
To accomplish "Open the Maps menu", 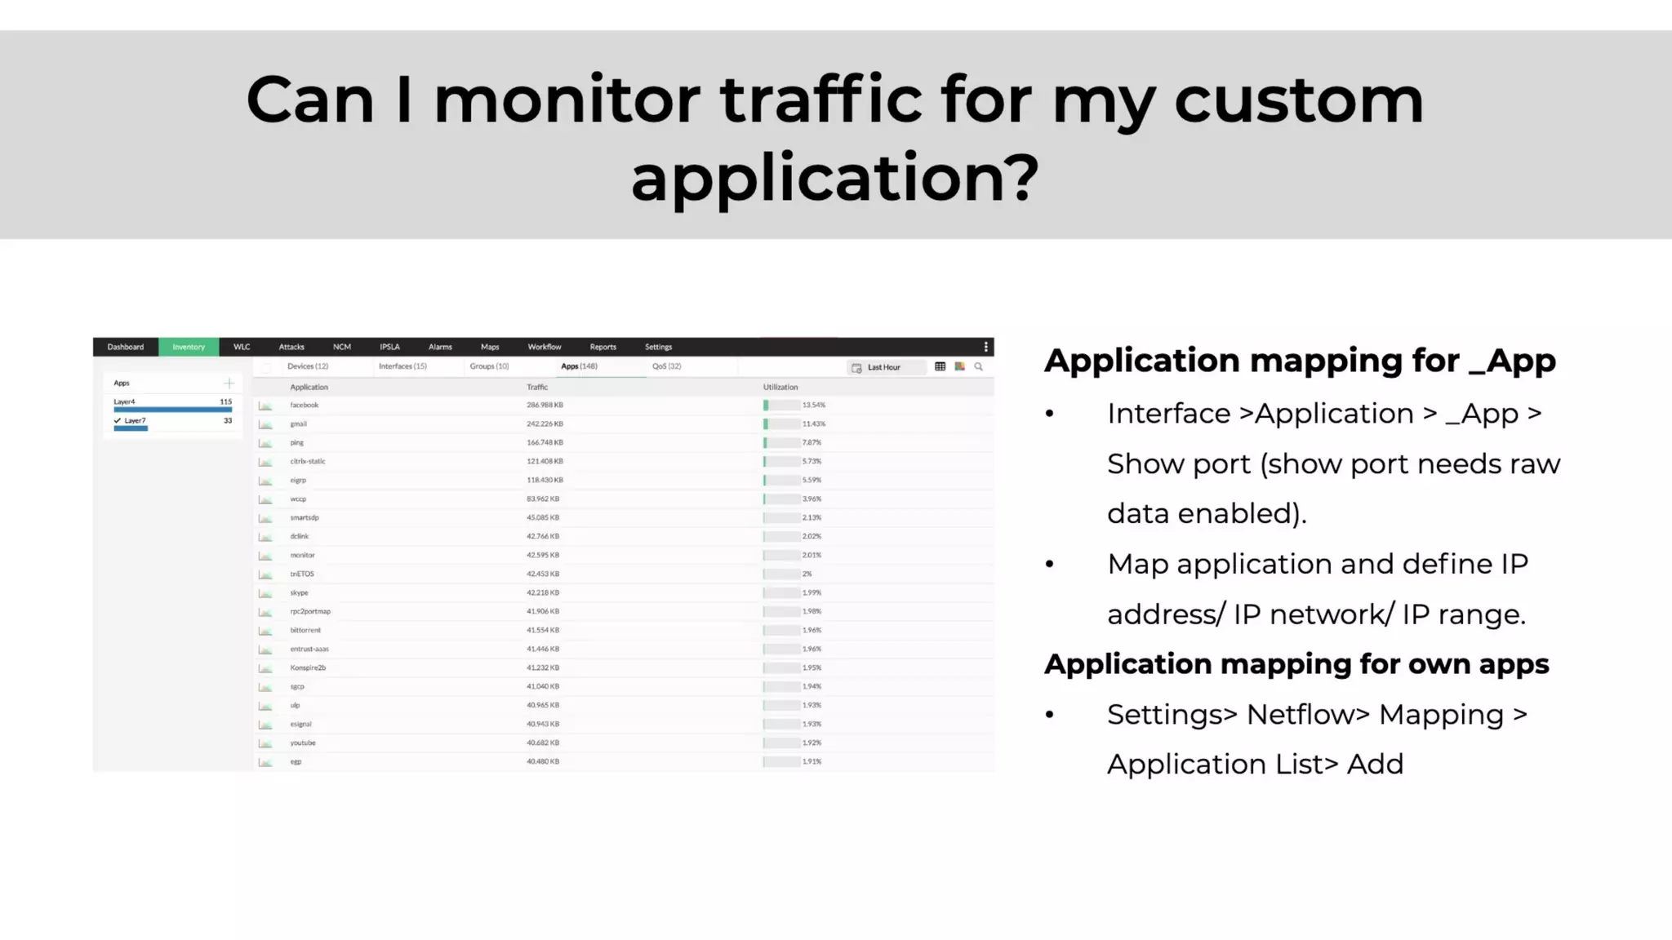I will point(490,347).
